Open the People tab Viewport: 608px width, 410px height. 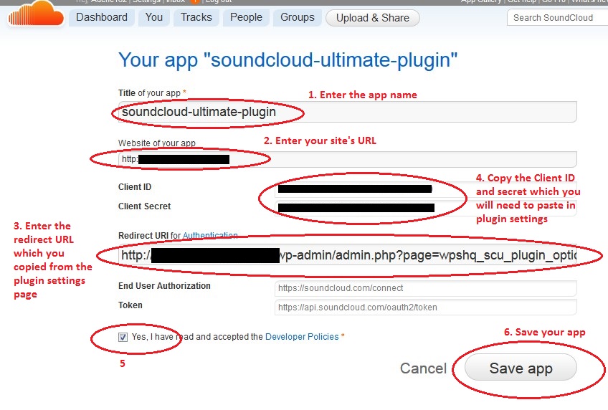(246, 17)
